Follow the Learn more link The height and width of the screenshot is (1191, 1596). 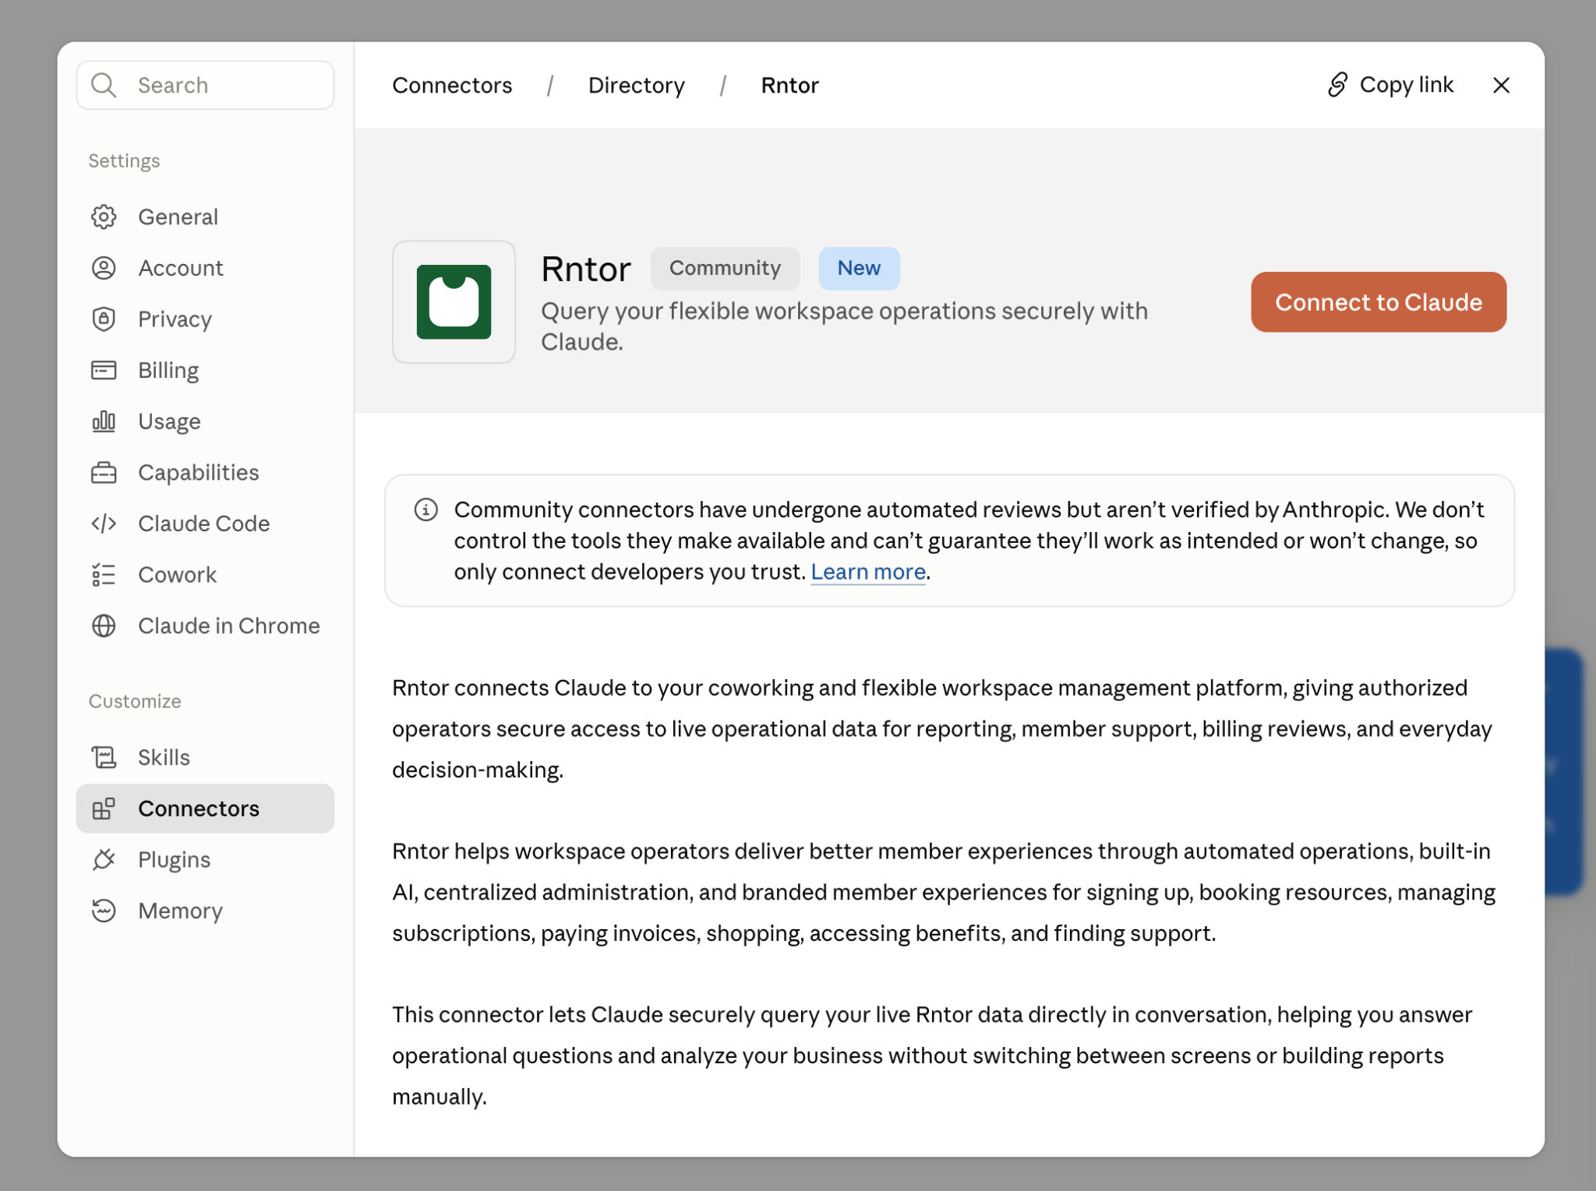867,573
